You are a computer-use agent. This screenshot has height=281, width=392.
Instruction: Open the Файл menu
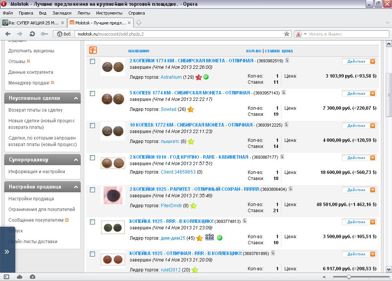tap(8, 13)
